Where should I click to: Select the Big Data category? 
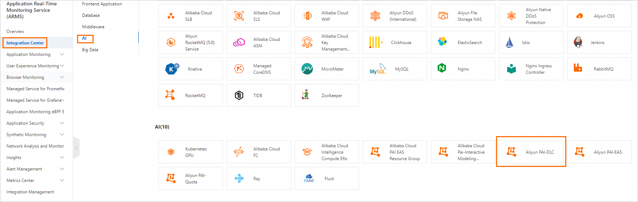click(x=90, y=50)
